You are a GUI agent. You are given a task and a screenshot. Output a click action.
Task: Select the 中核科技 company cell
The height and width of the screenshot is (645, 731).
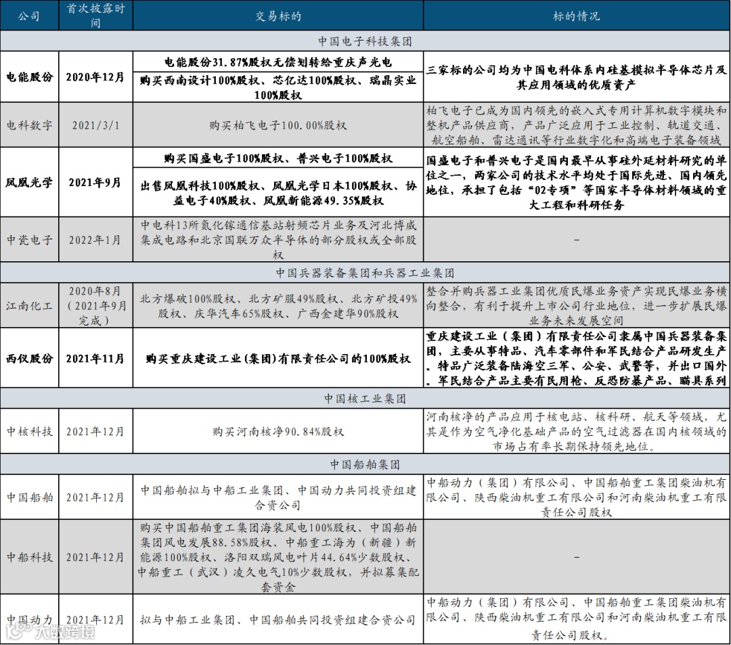pyautogui.click(x=29, y=431)
